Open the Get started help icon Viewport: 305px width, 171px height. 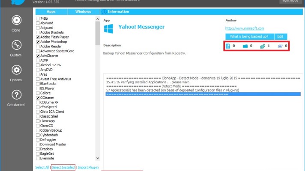(x=16, y=95)
